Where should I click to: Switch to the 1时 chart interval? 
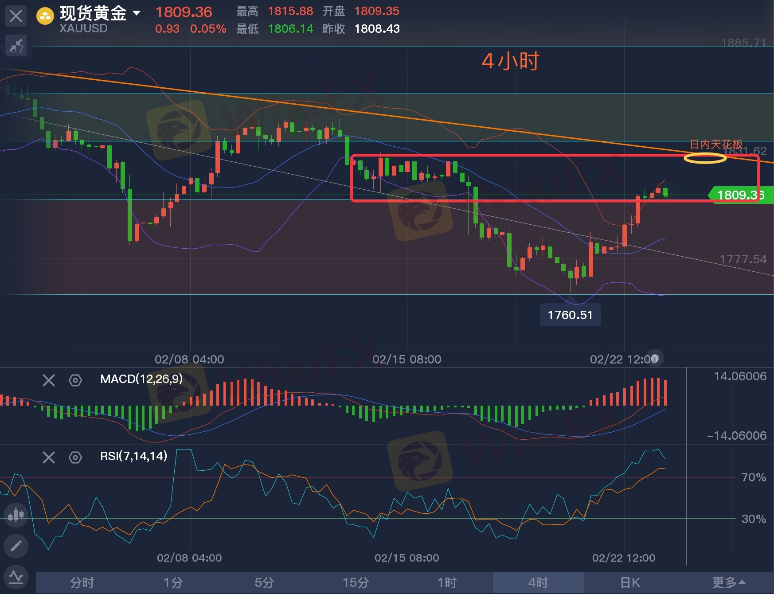[447, 582]
